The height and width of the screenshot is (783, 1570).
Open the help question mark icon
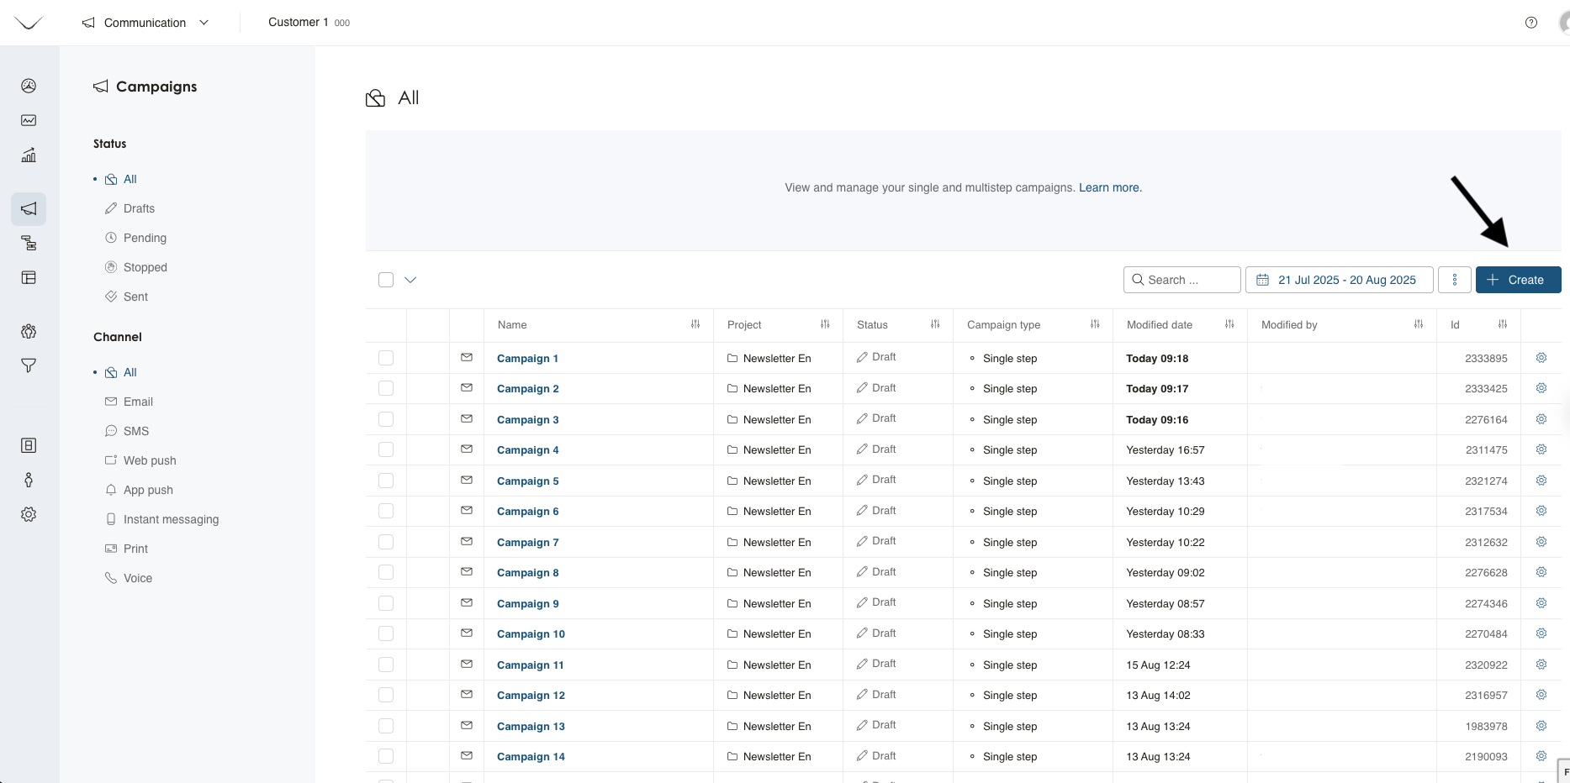(1531, 23)
